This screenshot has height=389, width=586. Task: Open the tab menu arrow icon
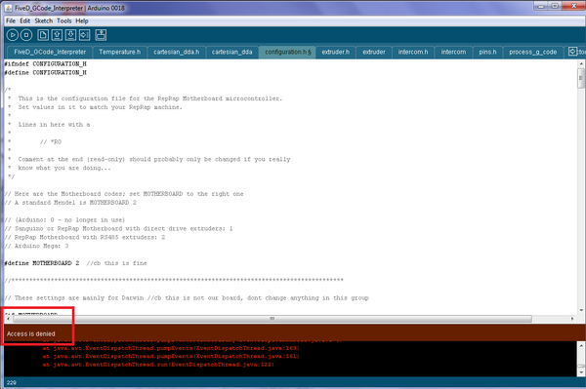pyautogui.click(x=572, y=51)
